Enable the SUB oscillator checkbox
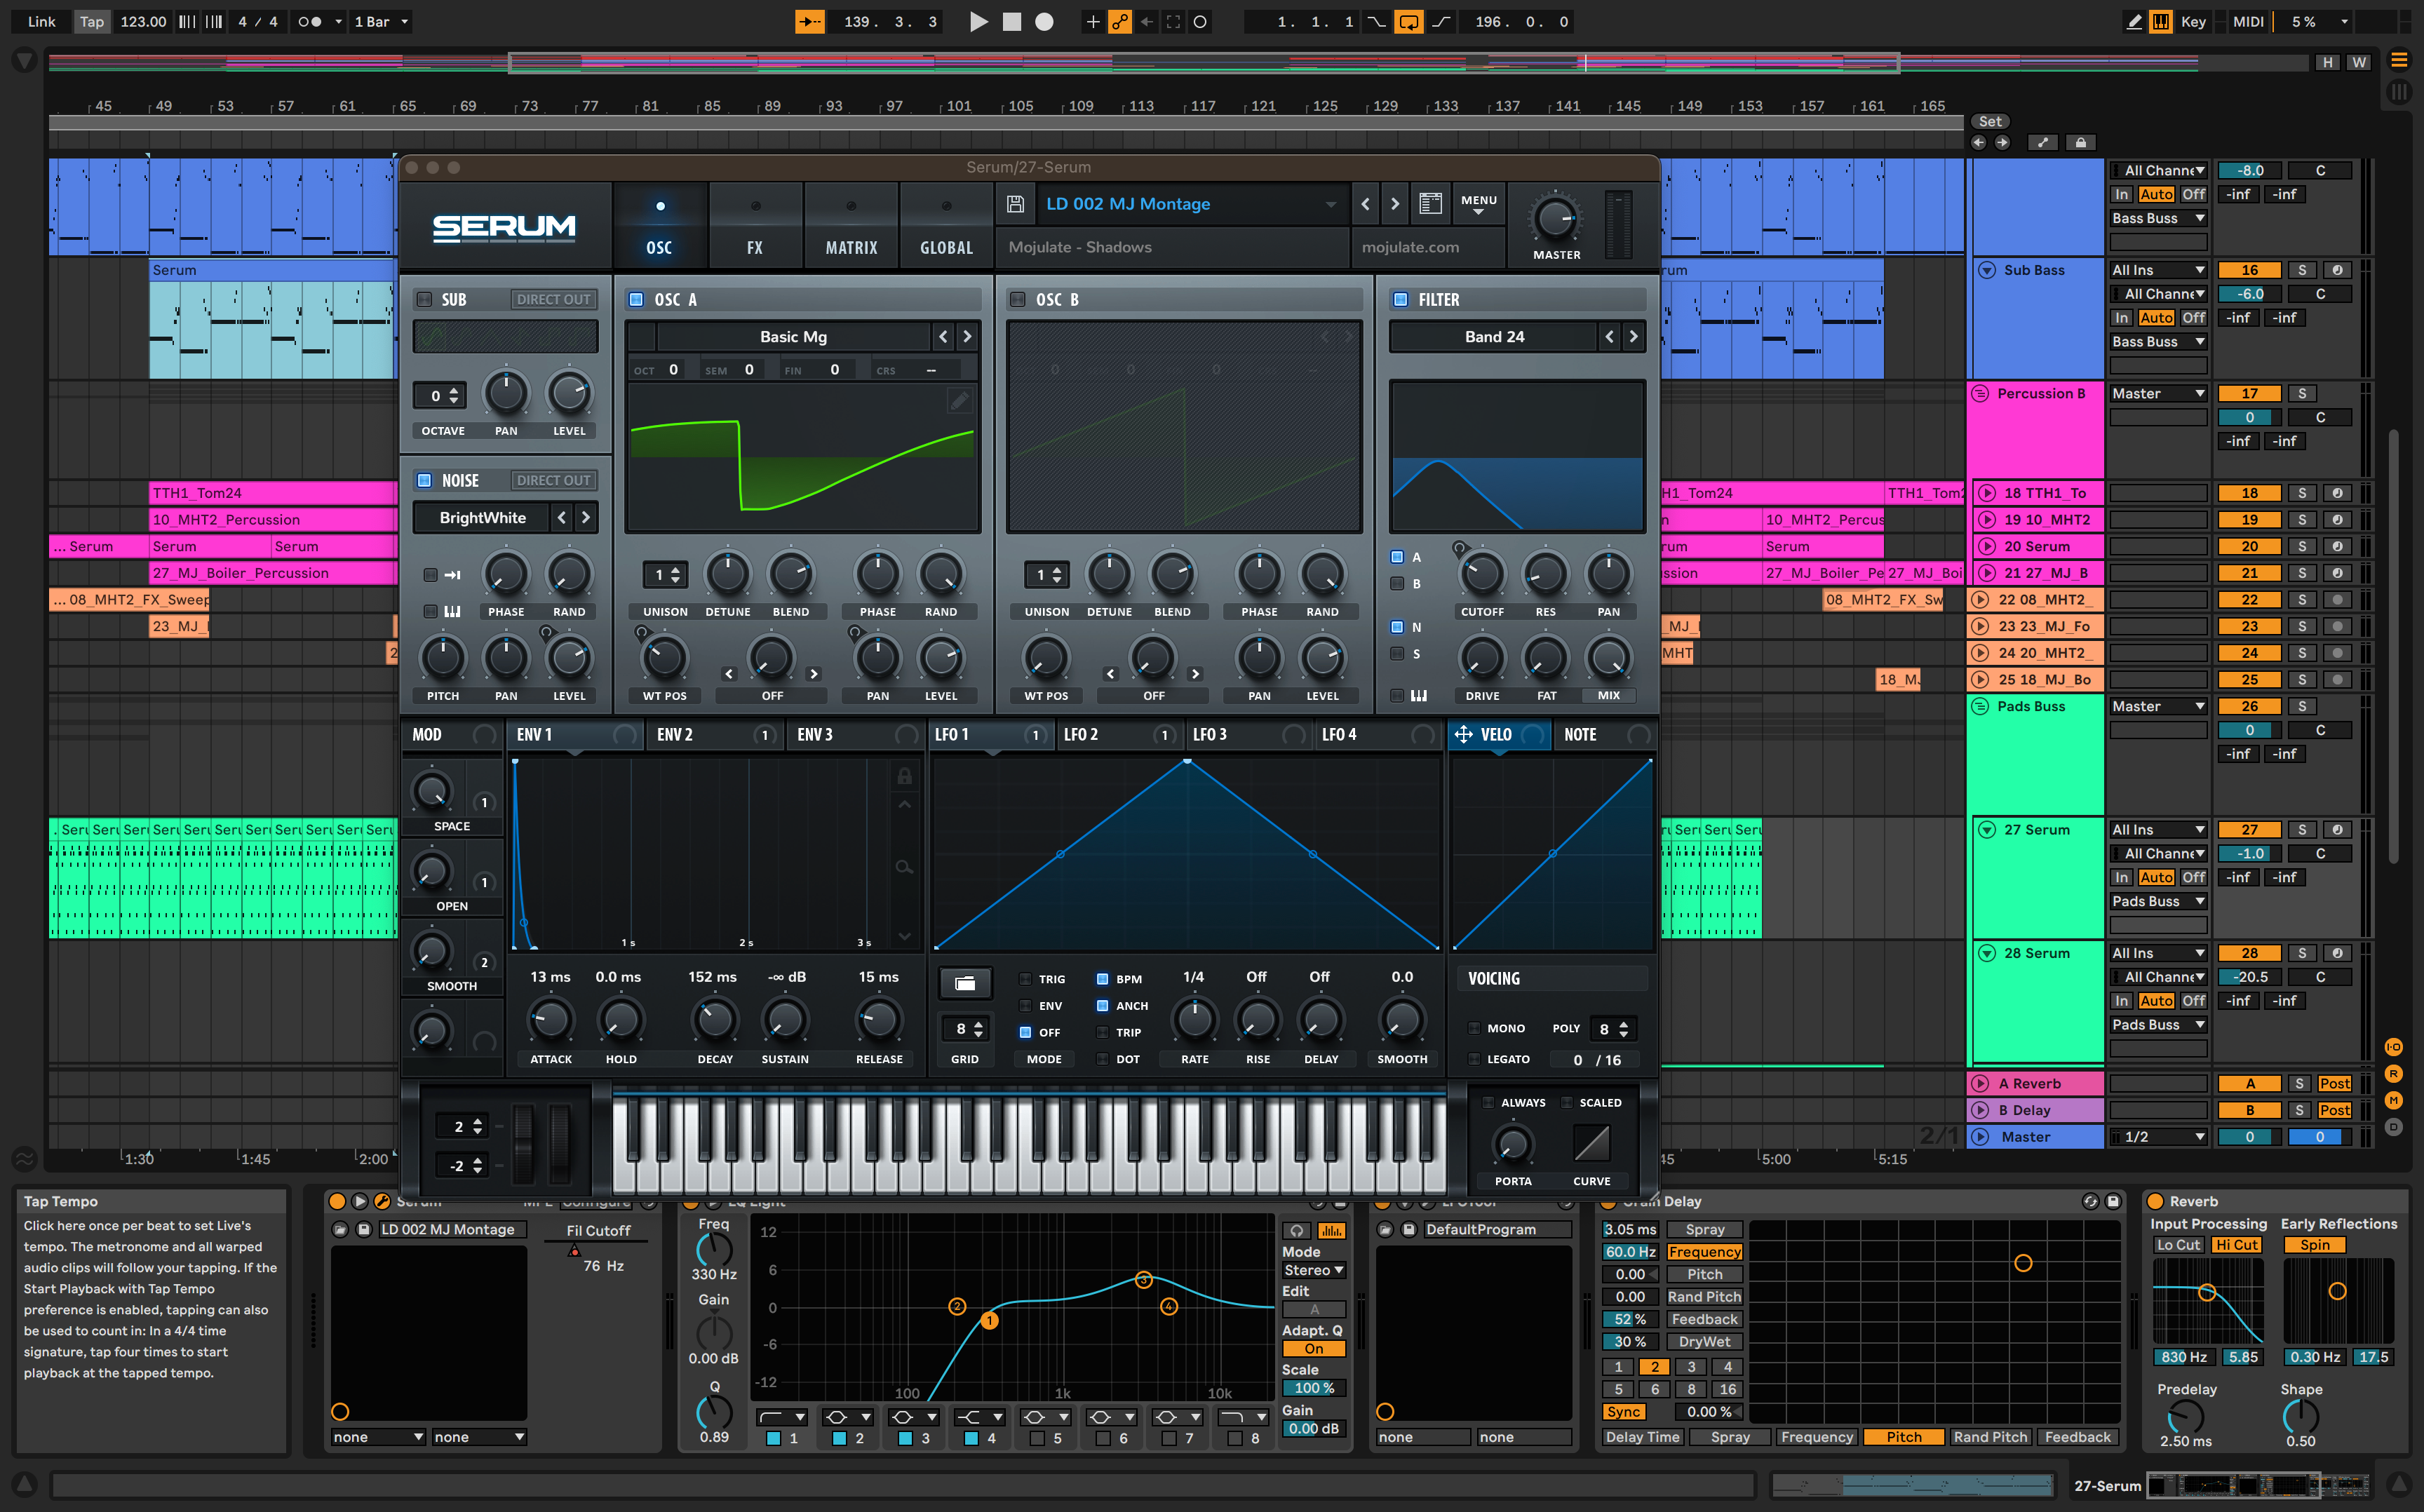The height and width of the screenshot is (1512, 2424). (424, 299)
